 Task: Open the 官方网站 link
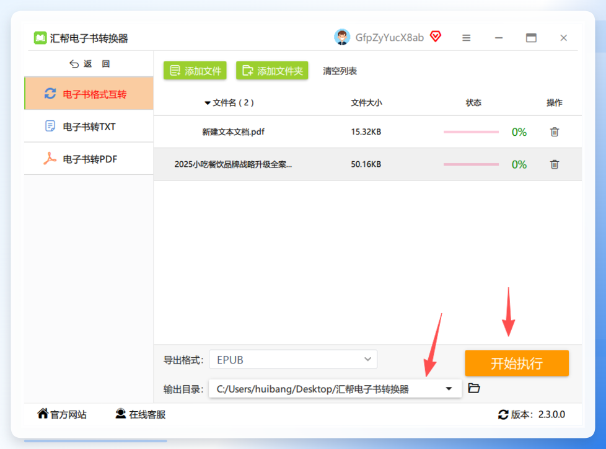click(x=62, y=414)
